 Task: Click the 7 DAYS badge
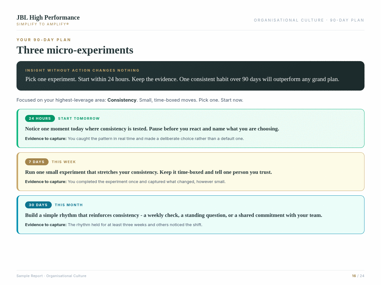click(37, 162)
